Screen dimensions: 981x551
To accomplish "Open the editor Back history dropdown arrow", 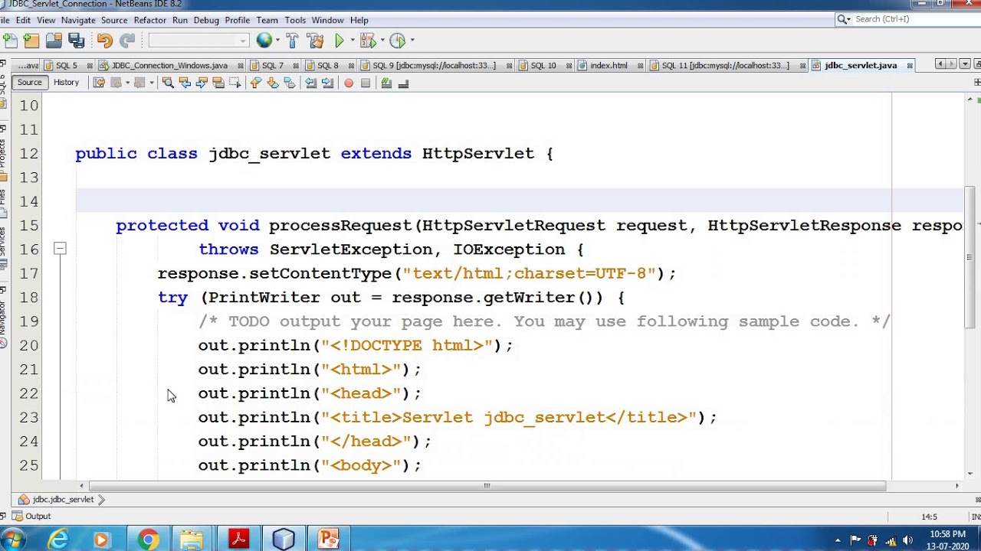I will (127, 83).
